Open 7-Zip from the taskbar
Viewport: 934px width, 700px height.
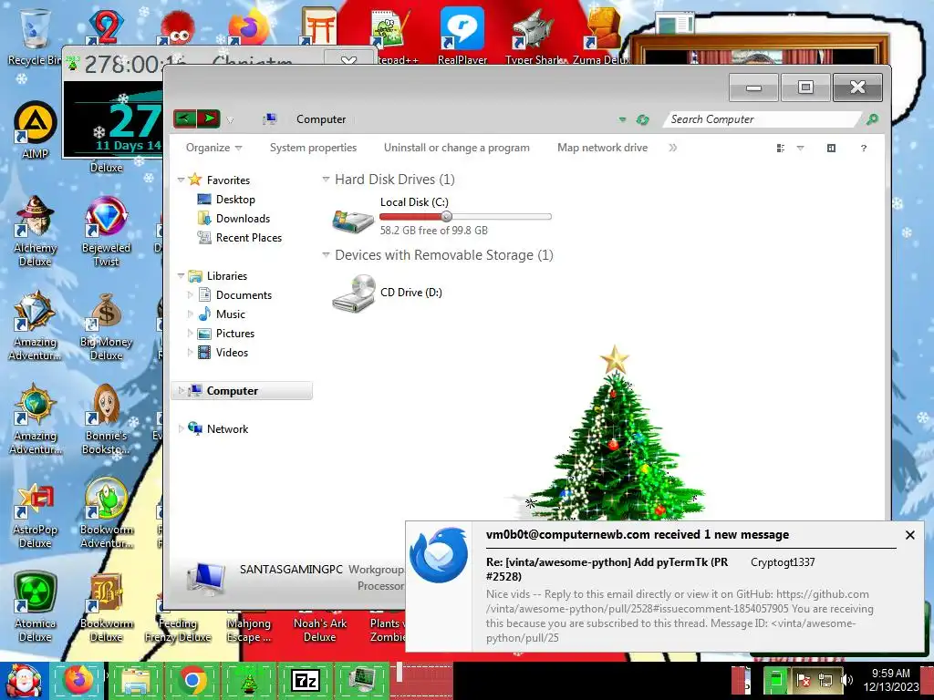click(306, 680)
